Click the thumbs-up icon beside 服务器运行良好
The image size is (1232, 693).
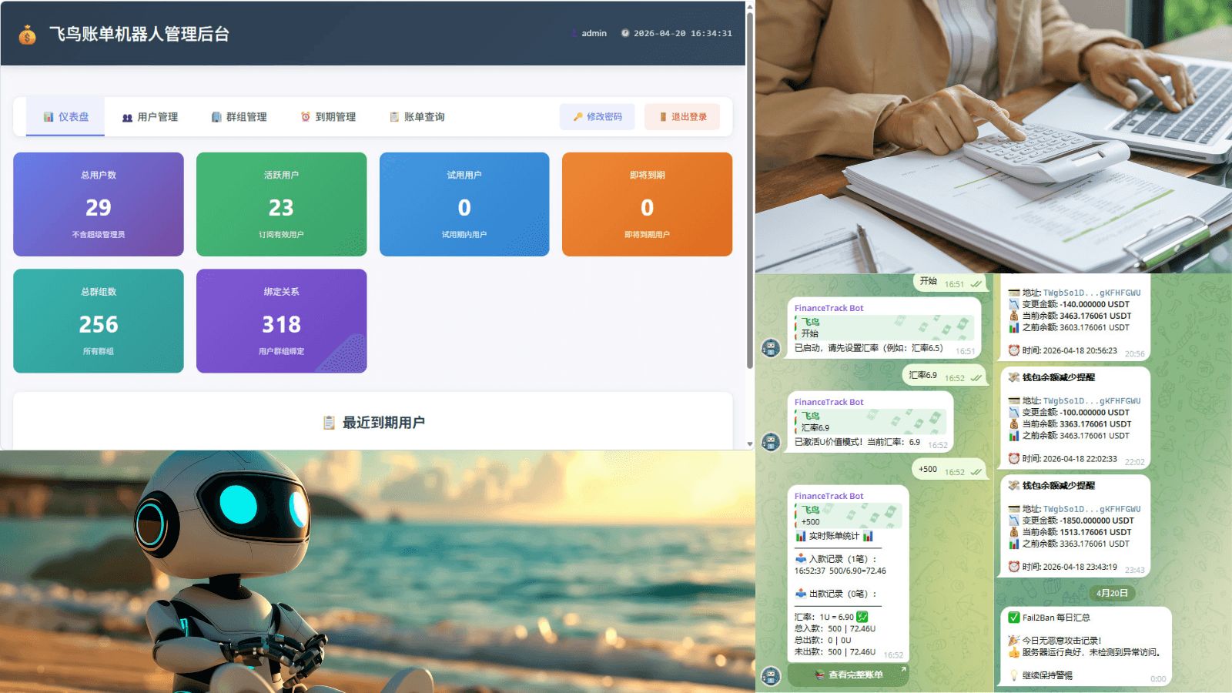click(1014, 652)
